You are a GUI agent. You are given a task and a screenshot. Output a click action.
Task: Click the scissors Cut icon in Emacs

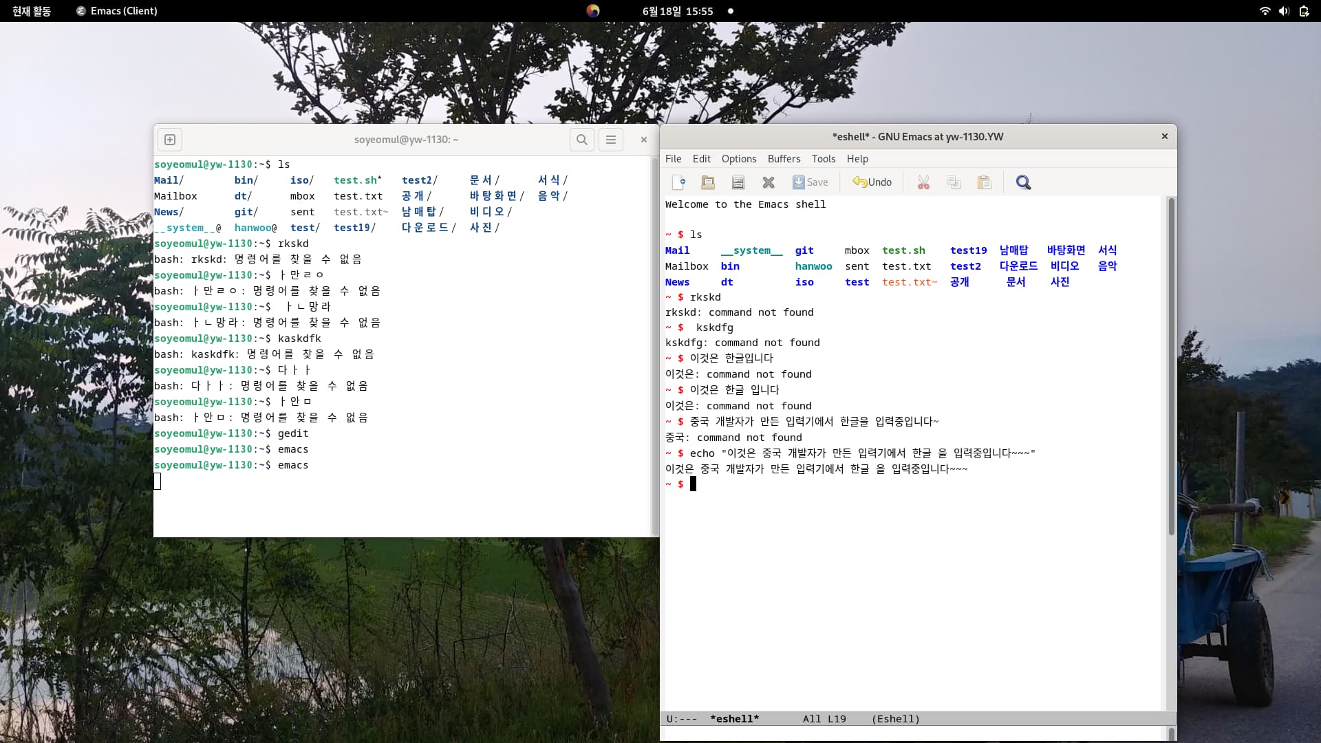pyautogui.click(x=923, y=182)
